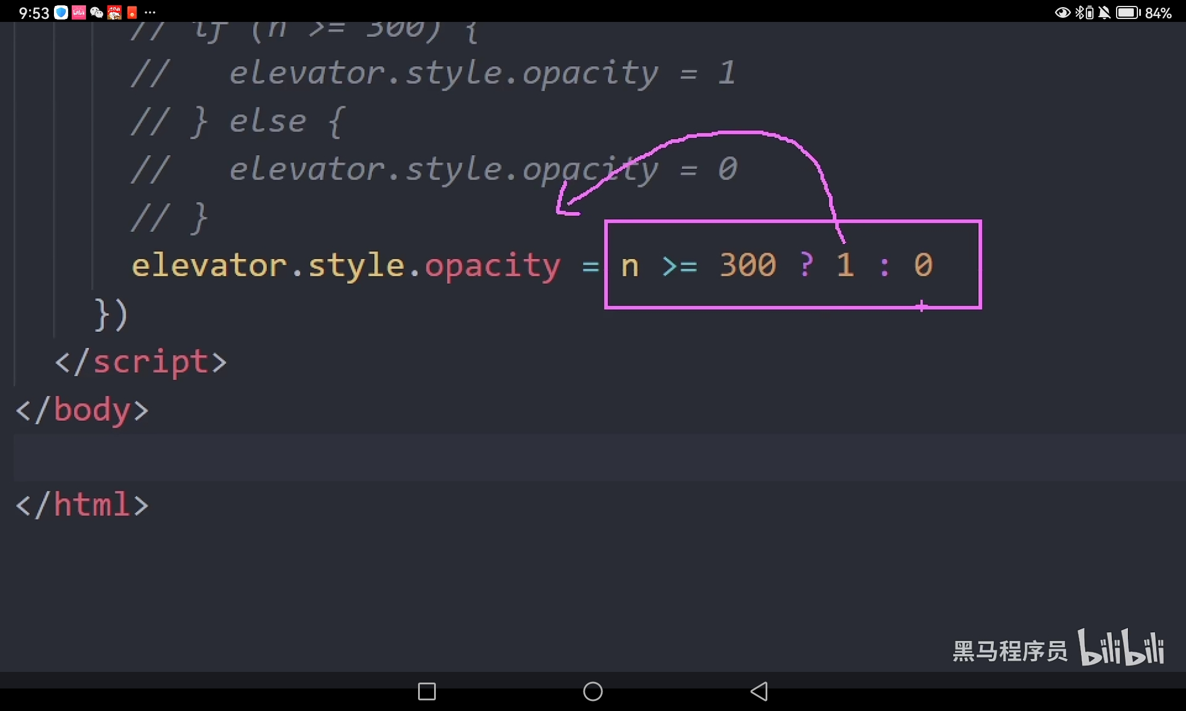Tap the pink bilibili app icon in status bar
The image size is (1186, 711).
(79, 12)
